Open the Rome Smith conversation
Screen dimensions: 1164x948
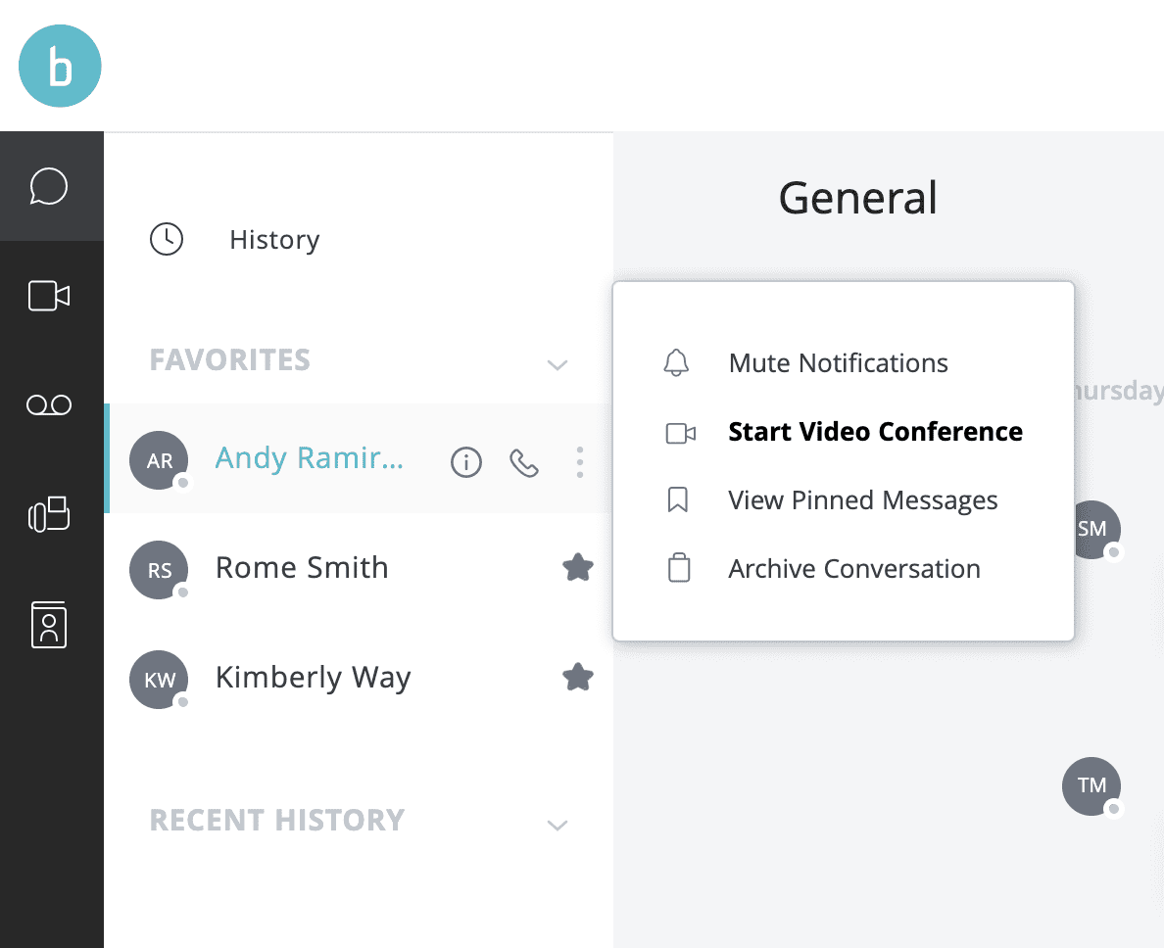[x=302, y=567]
